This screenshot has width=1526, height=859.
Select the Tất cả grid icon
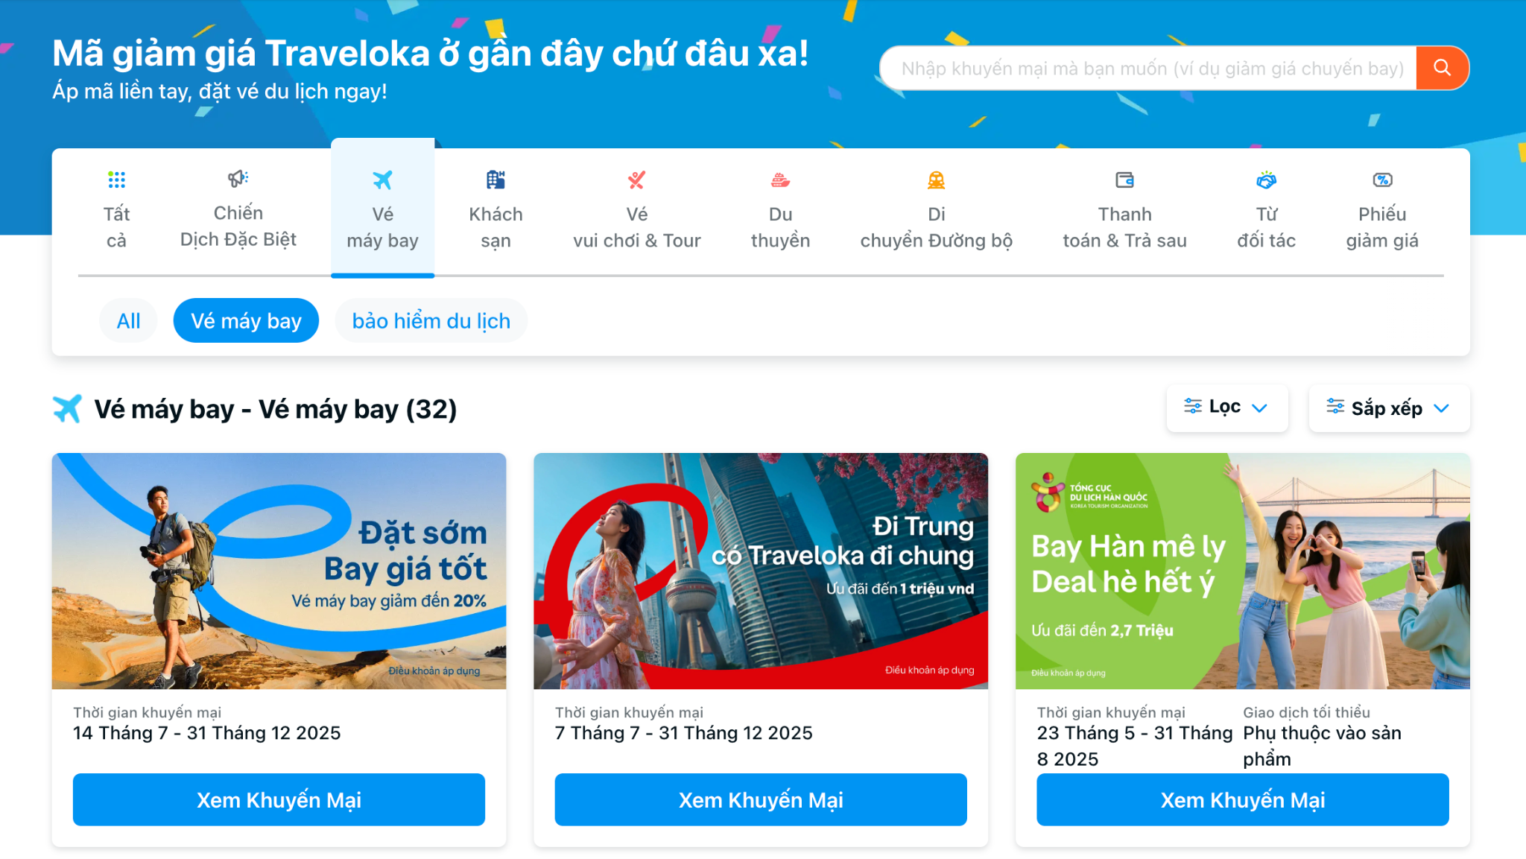point(116,180)
